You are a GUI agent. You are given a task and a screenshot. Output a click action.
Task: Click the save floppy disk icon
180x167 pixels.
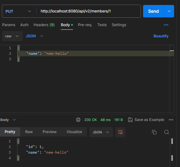[130, 120]
